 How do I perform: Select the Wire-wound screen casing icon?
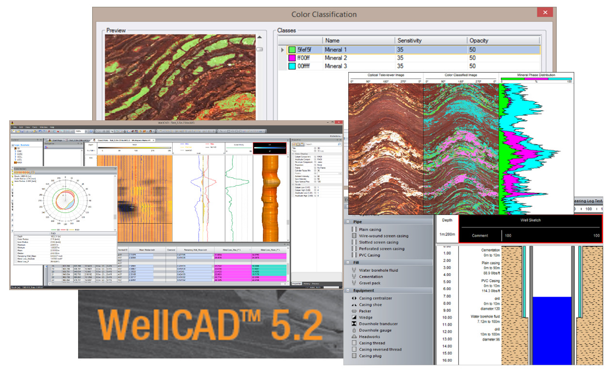tap(353, 236)
